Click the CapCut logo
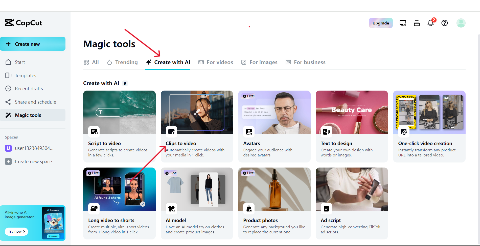This screenshot has height=246, width=480. pos(24,23)
